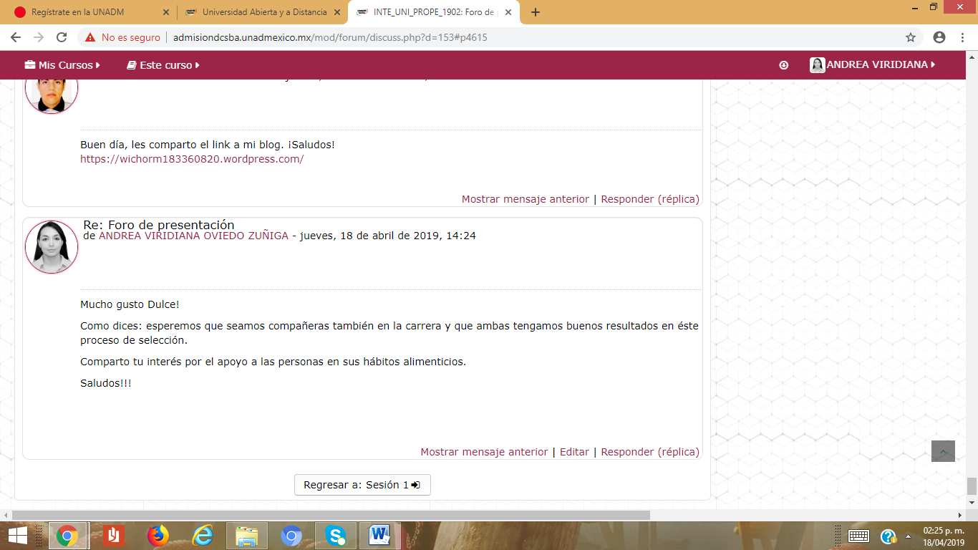Open the wichorm183360820 wordpress blog link
This screenshot has width=978, height=550.
point(192,159)
